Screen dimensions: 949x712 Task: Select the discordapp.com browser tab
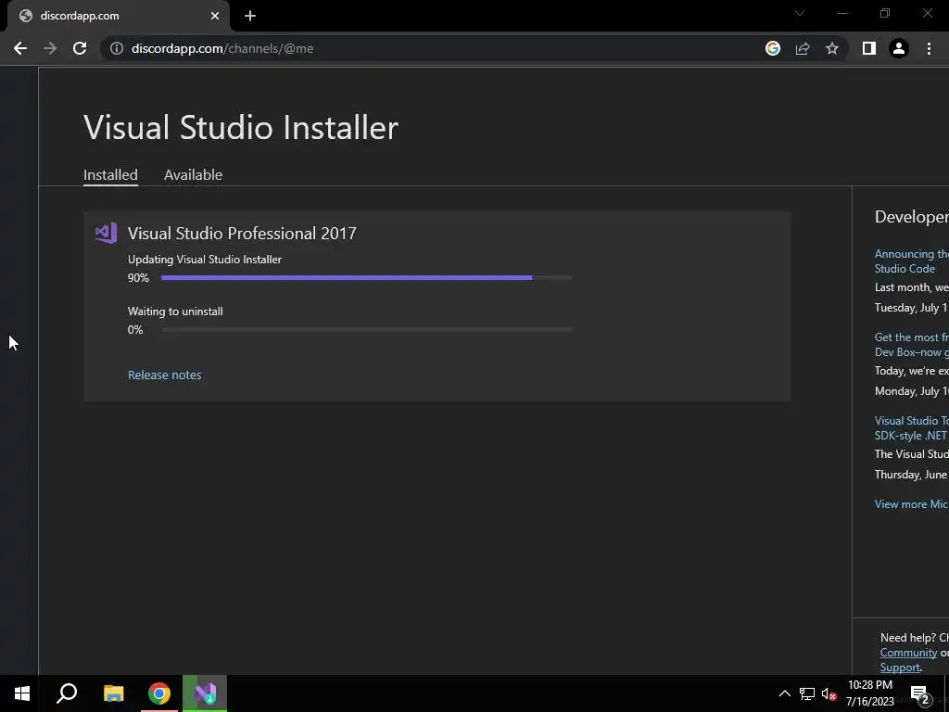(118, 16)
